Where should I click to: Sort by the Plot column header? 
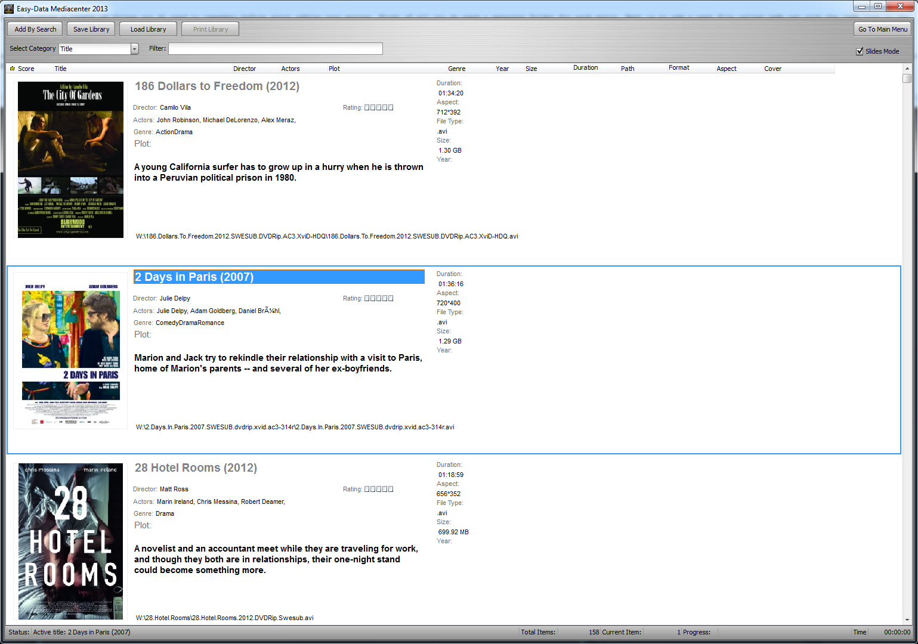(334, 69)
